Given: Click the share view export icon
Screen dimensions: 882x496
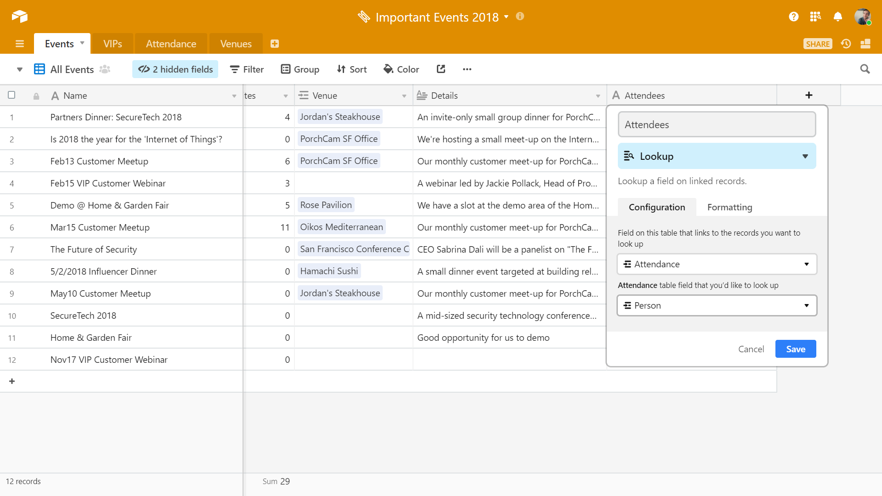Looking at the screenshot, I should click(441, 69).
